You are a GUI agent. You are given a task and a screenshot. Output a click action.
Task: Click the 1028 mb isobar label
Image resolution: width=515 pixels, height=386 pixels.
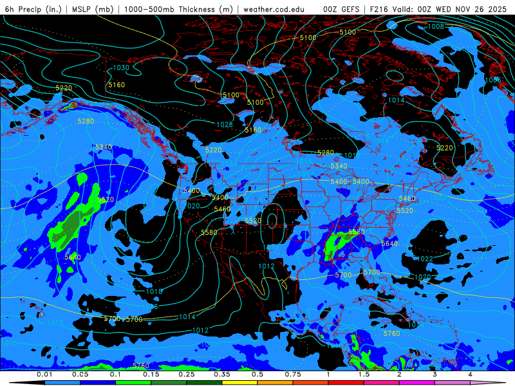coord(225,125)
